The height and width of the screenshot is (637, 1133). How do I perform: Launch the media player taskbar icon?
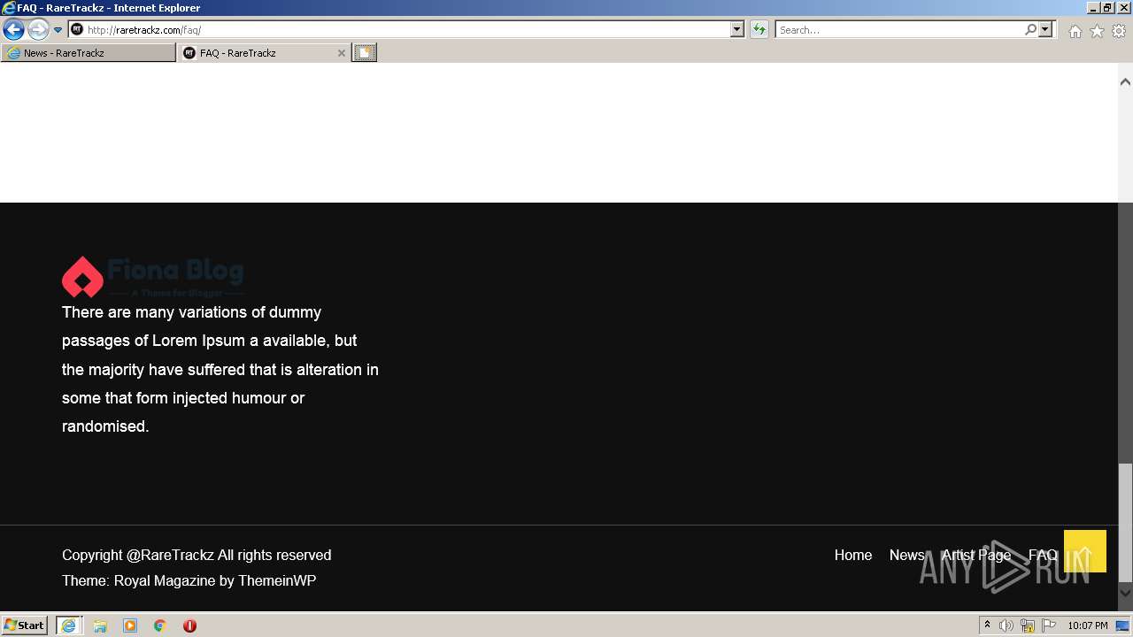pyautogui.click(x=130, y=625)
